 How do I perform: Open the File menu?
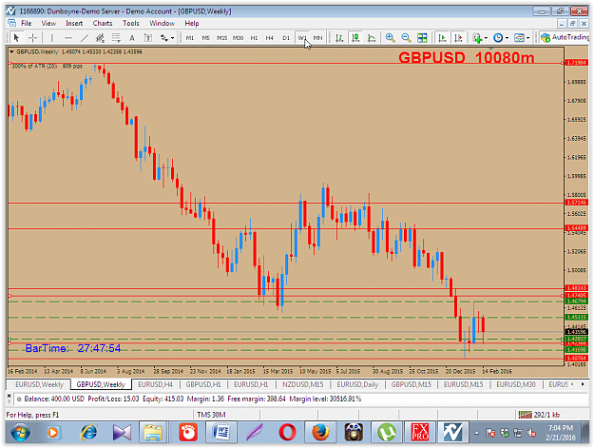pos(27,23)
